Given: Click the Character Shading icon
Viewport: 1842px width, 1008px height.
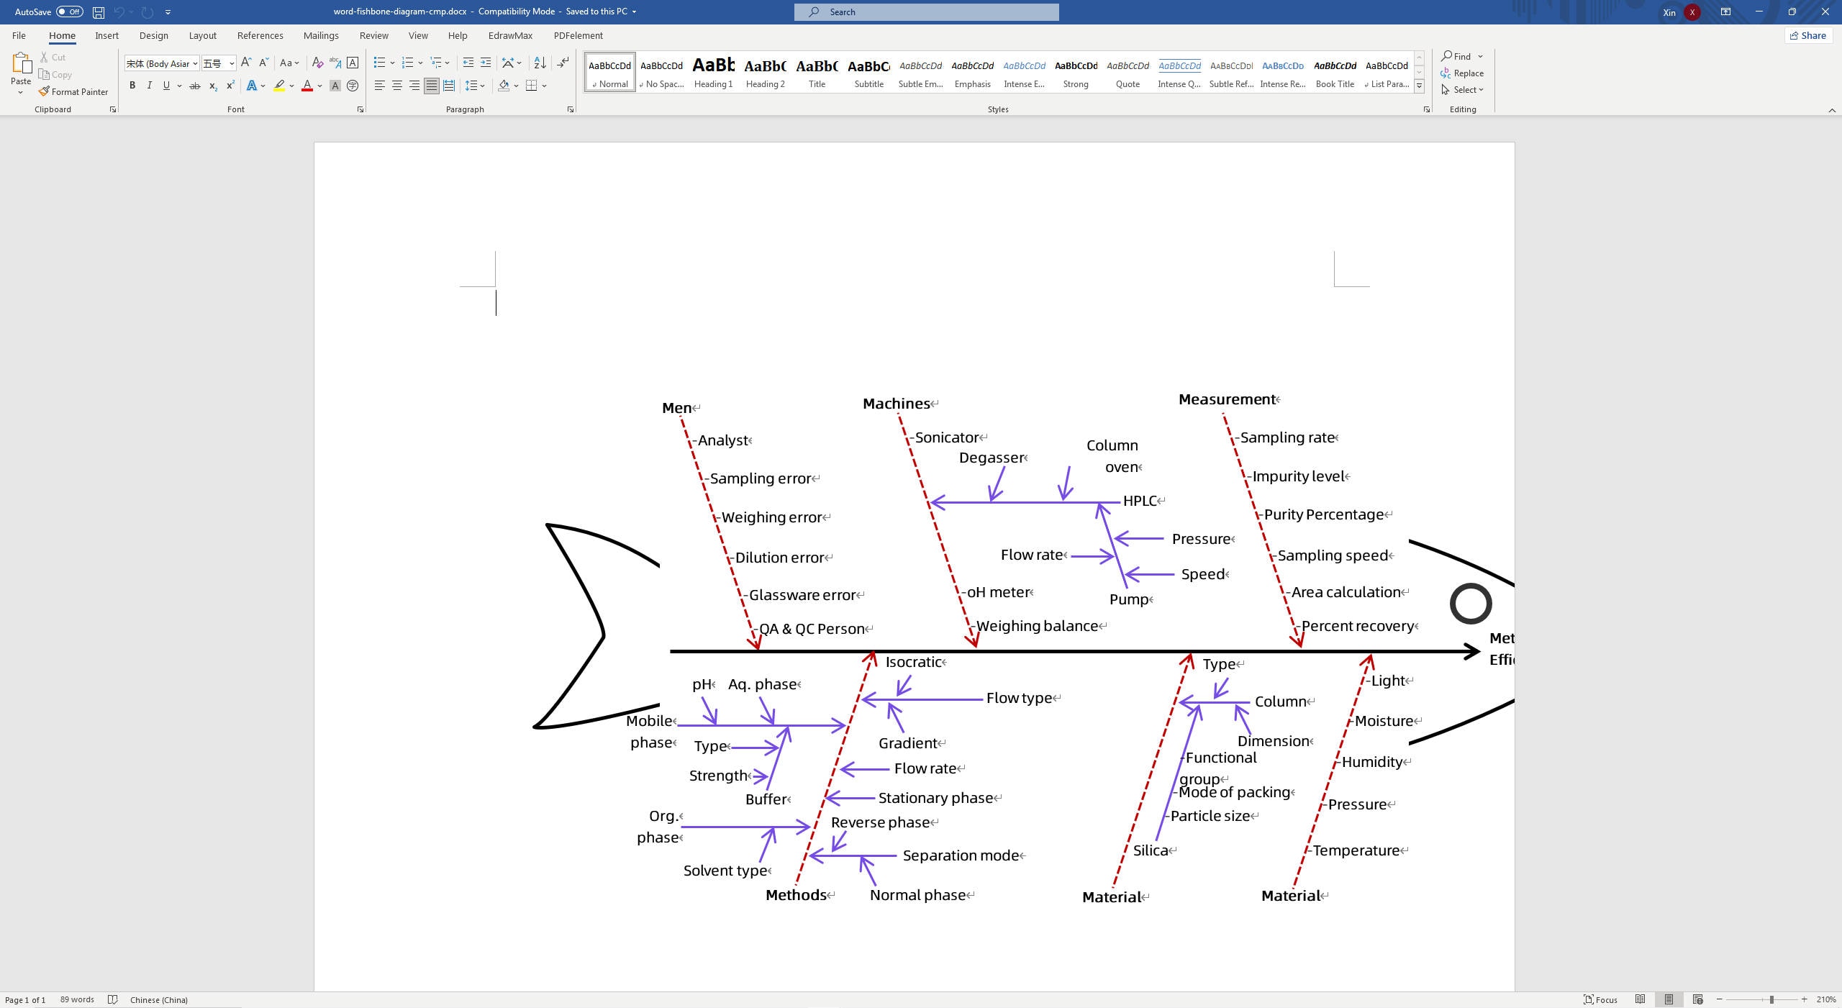Looking at the screenshot, I should 335,86.
